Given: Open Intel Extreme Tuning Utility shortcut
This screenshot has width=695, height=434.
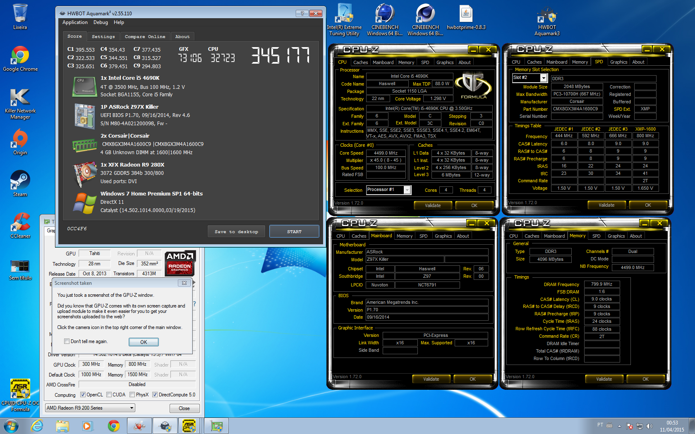Looking at the screenshot, I should pyautogui.click(x=344, y=19).
